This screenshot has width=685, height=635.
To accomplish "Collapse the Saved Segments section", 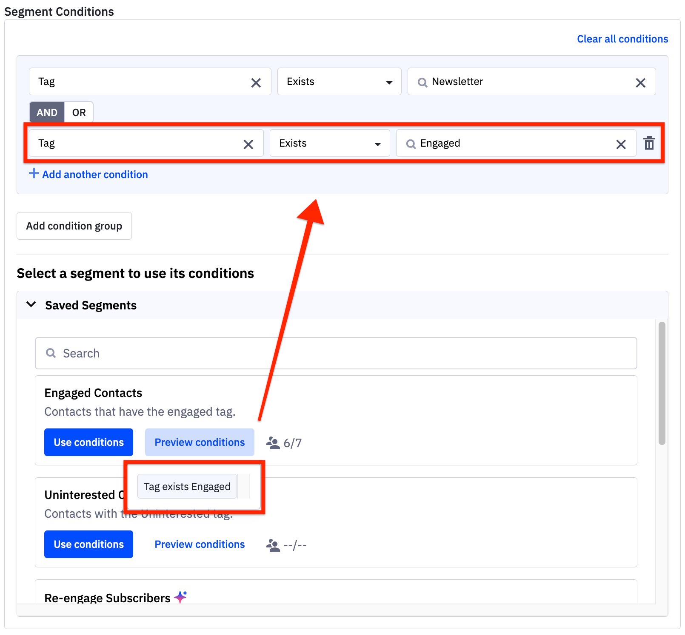I will (31, 304).
